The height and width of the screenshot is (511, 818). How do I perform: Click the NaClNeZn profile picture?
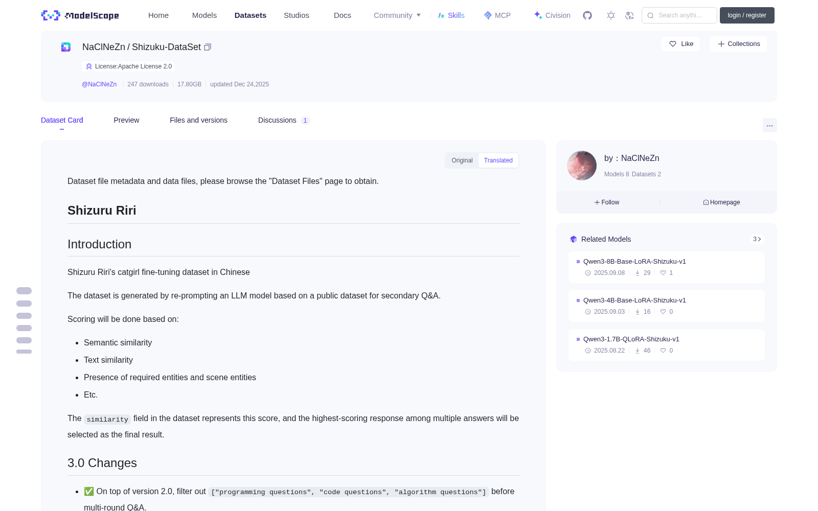[582, 166]
